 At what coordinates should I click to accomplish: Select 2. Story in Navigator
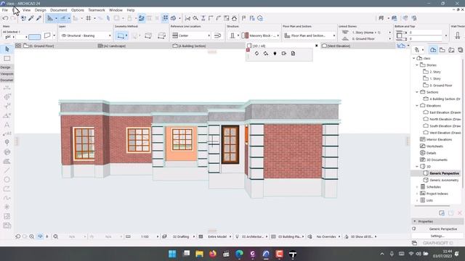pyautogui.click(x=435, y=72)
